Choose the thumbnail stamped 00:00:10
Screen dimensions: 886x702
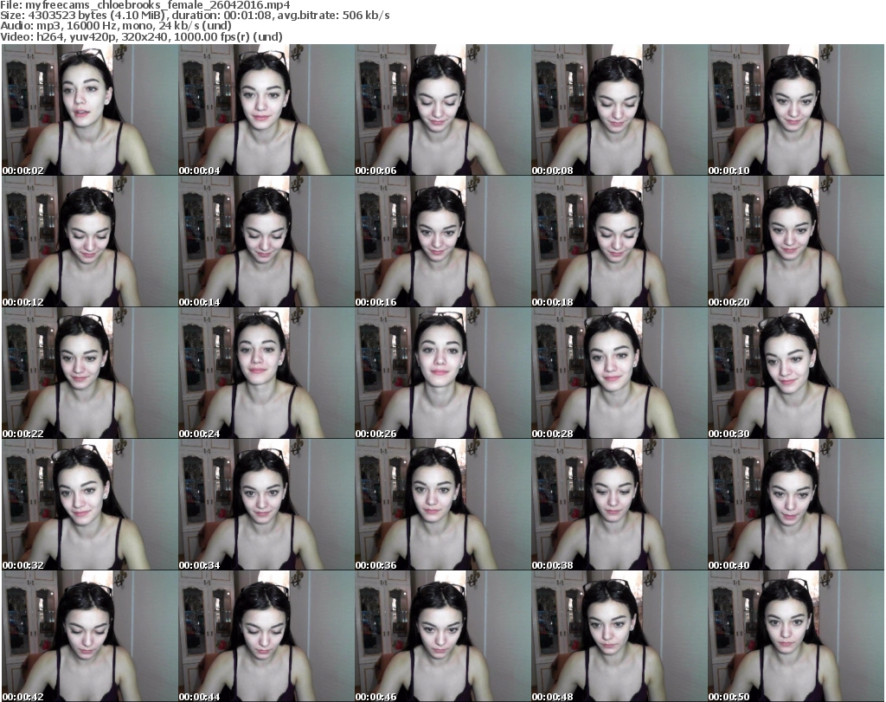[x=796, y=110]
